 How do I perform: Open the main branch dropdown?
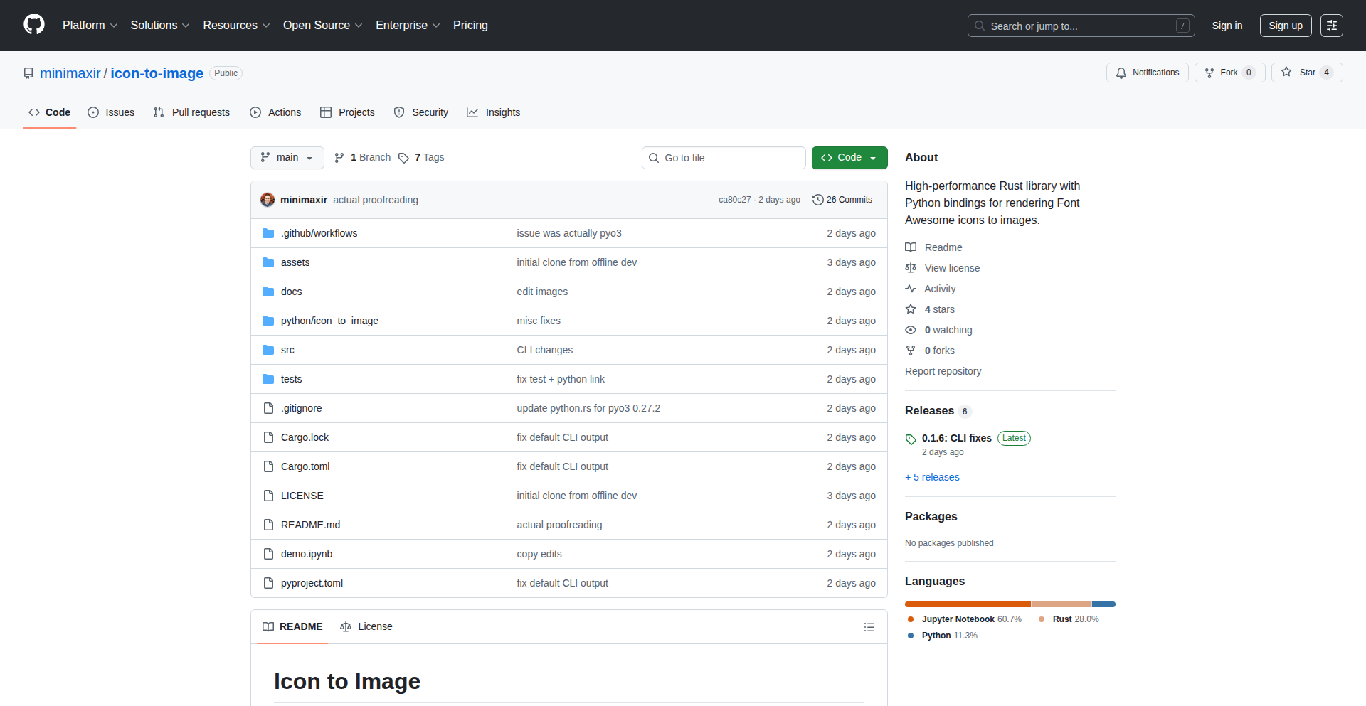click(287, 158)
